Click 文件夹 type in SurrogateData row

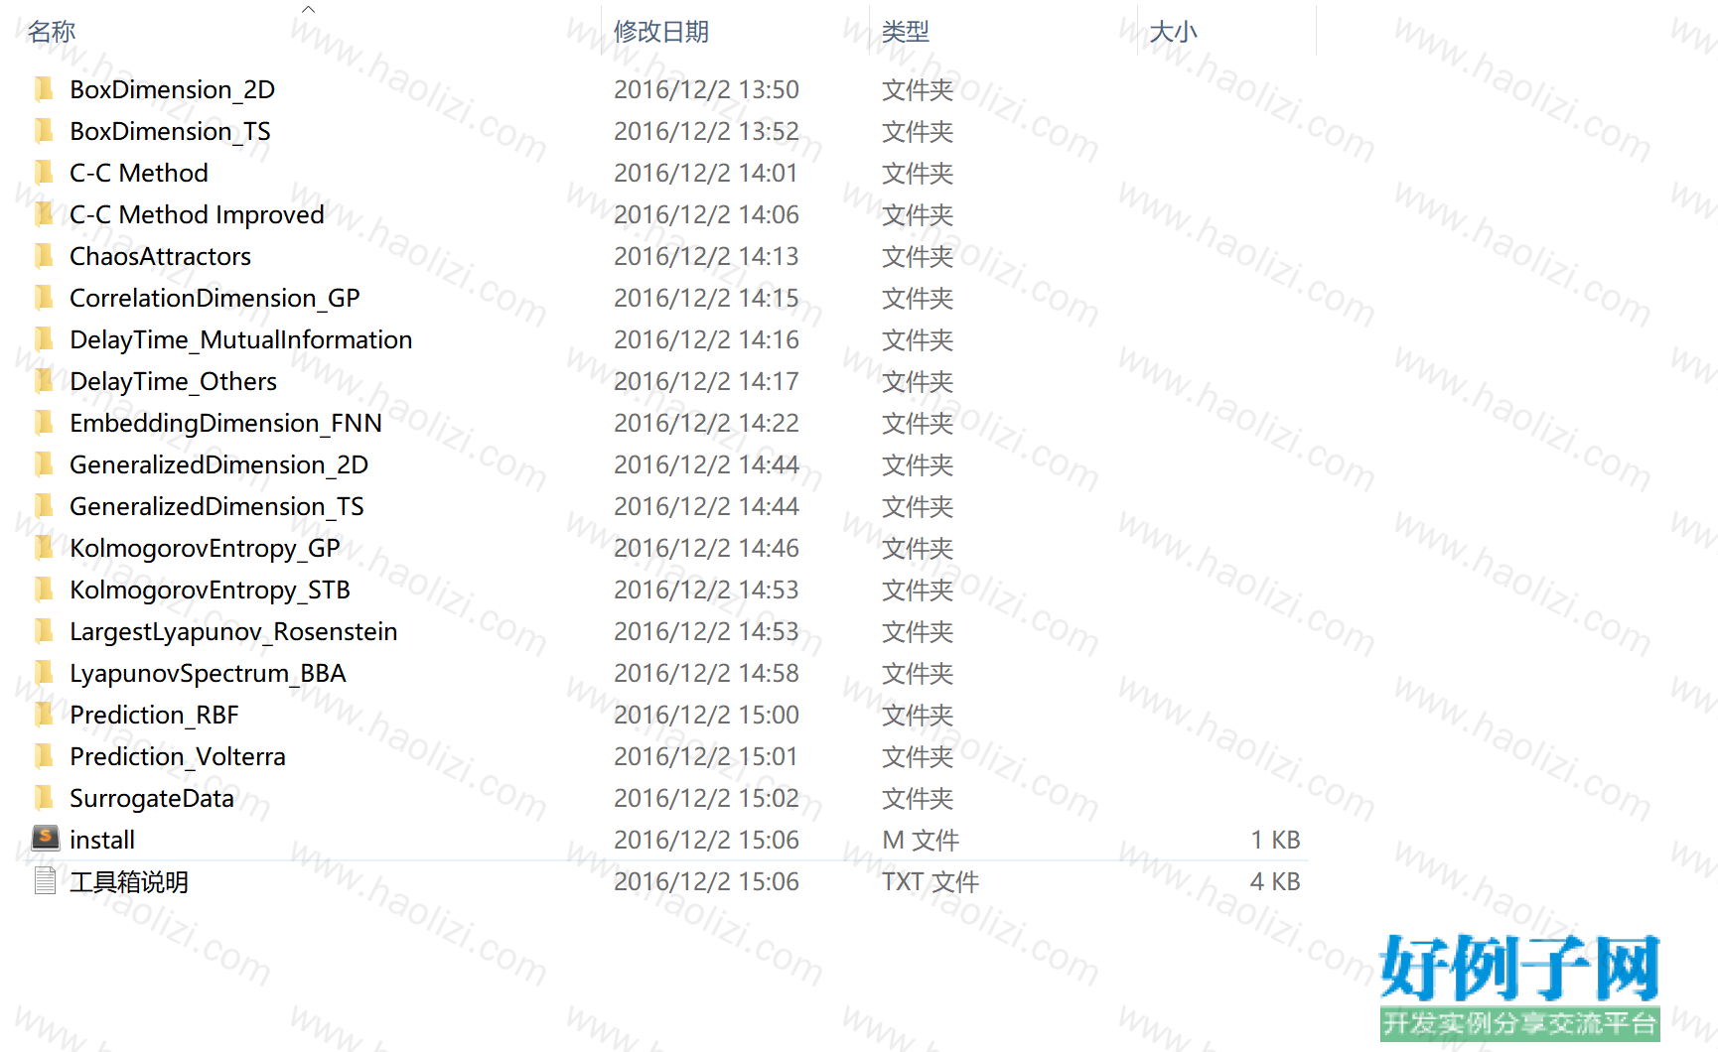point(918,799)
